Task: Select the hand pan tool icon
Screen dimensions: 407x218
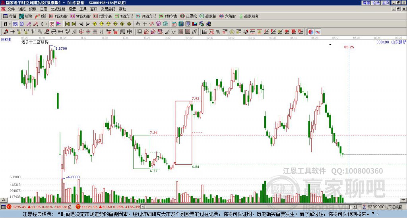Action: 138,24
